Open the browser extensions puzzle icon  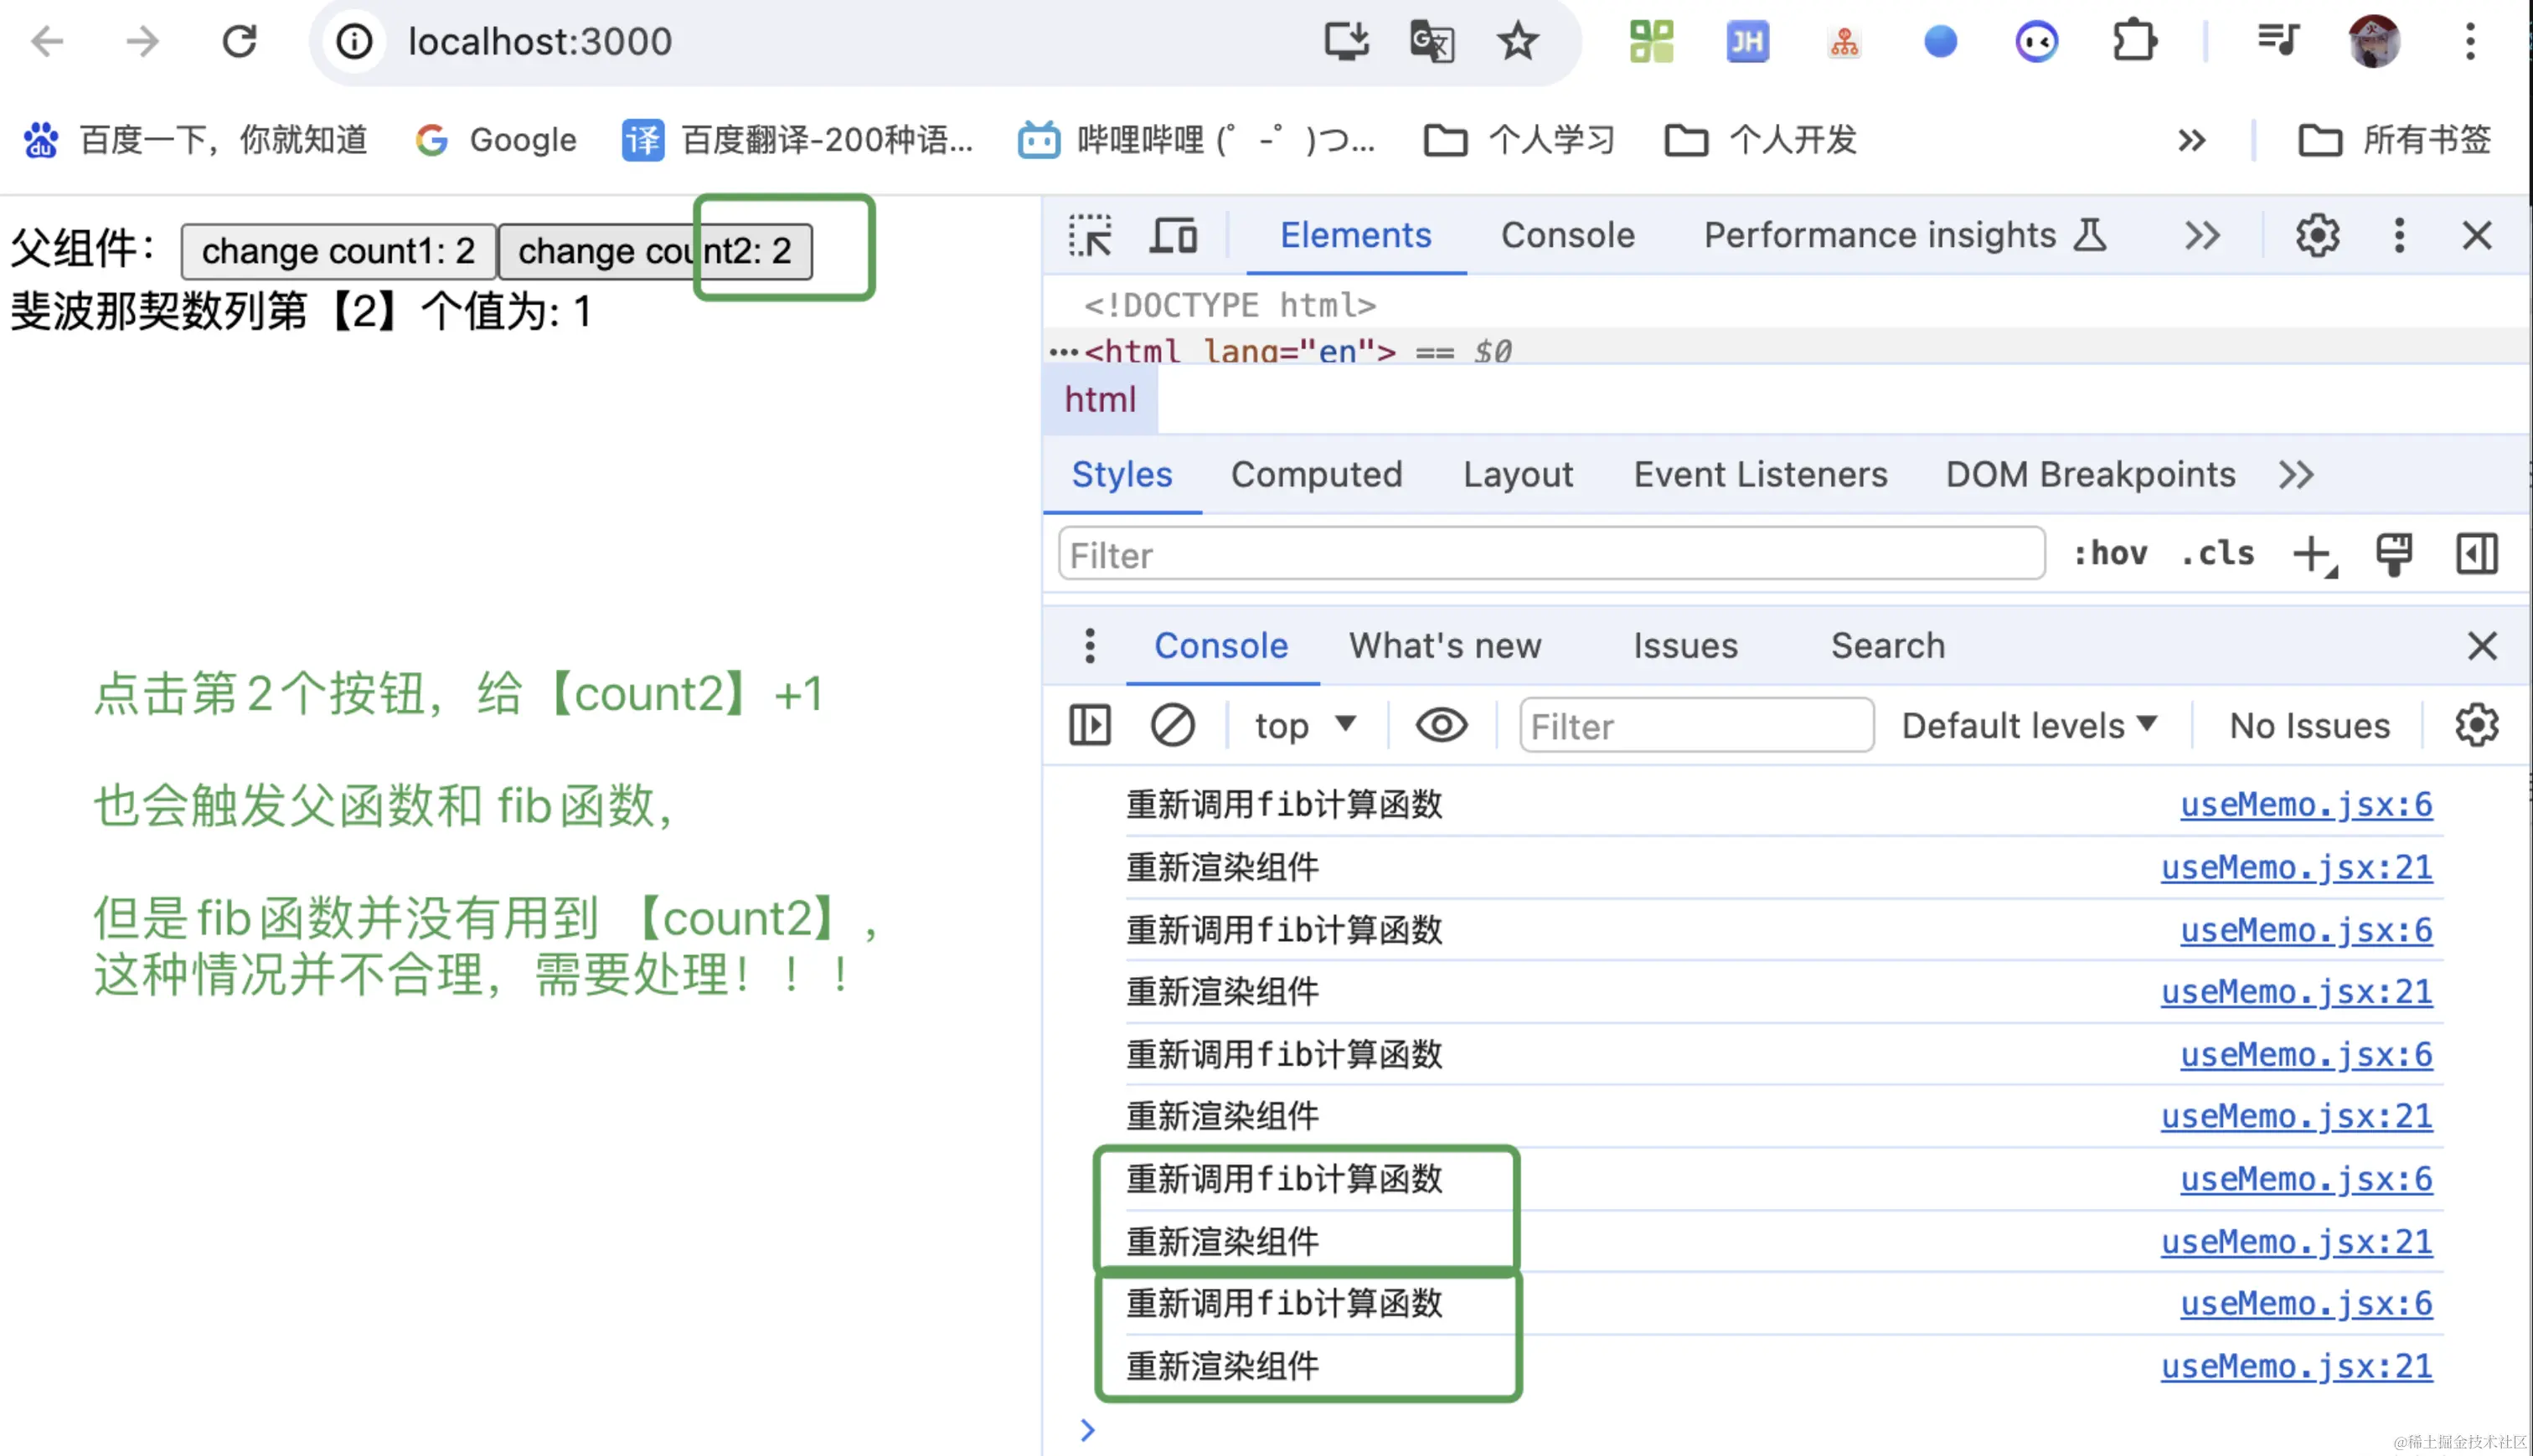click(2133, 42)
